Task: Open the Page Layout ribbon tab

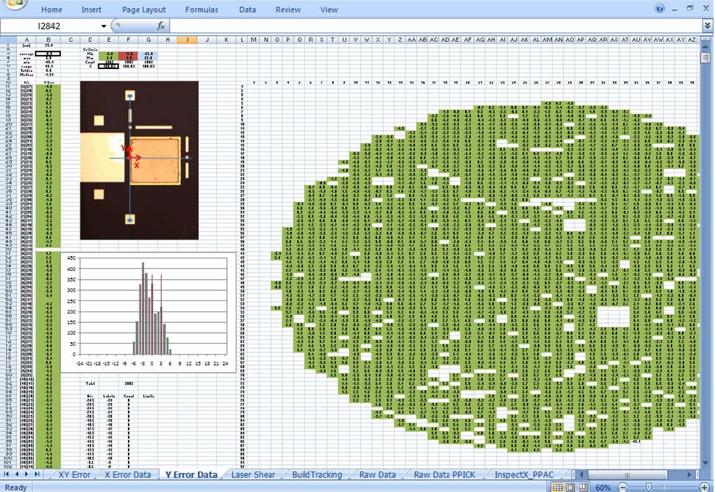Action: coord(144,10)
